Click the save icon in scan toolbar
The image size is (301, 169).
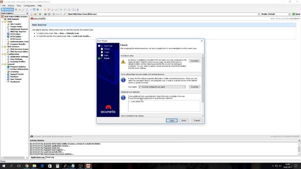(45, 14)
